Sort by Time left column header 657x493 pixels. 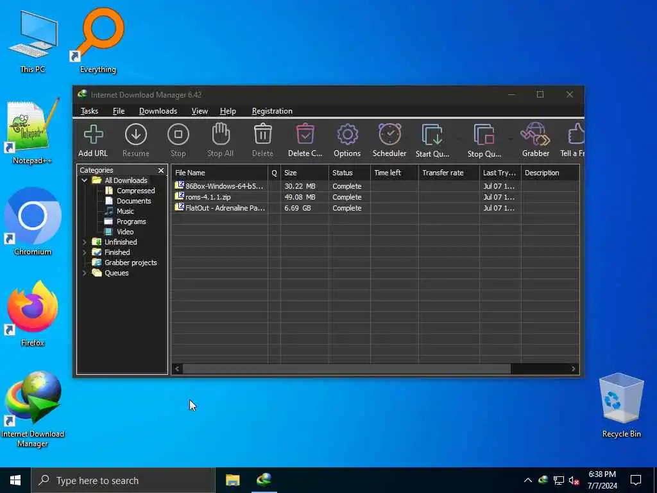[x=395, y=173]
